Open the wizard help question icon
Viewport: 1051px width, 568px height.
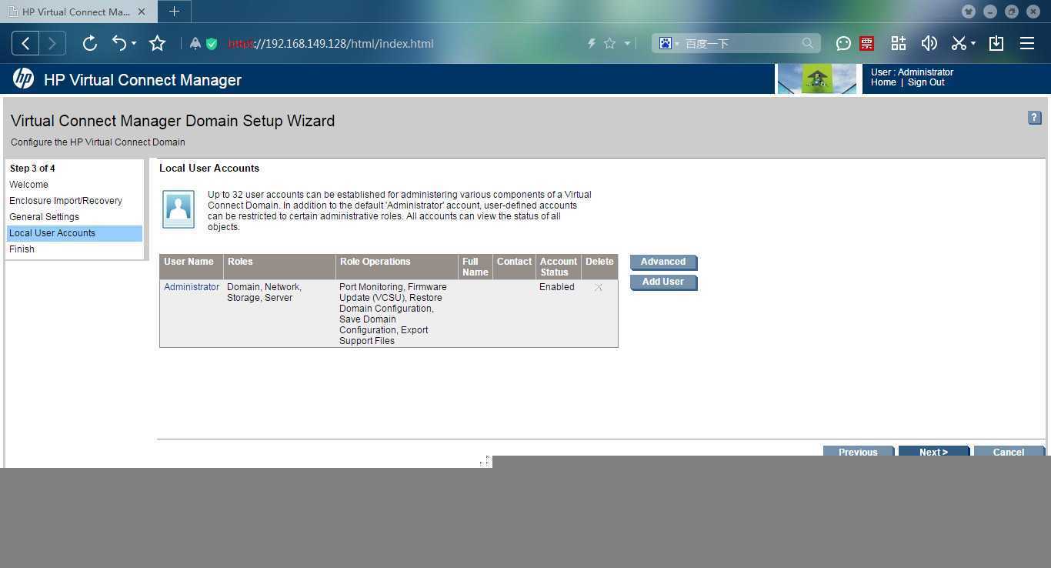(1034, 118)
